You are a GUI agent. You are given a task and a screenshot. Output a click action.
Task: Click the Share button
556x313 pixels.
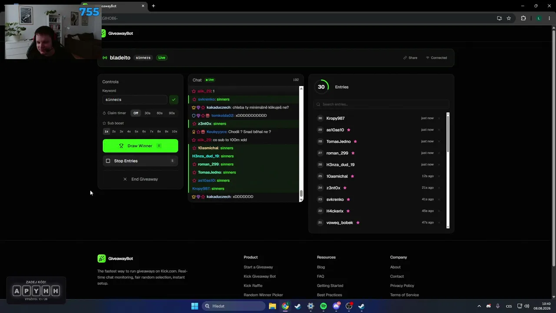(410, 58)
